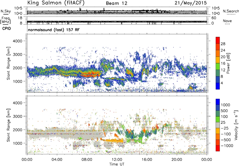This screenshot has width=239, height=166.
Task: Click the '1000' tick on Velocity colorbar
Action: (226, 105)
